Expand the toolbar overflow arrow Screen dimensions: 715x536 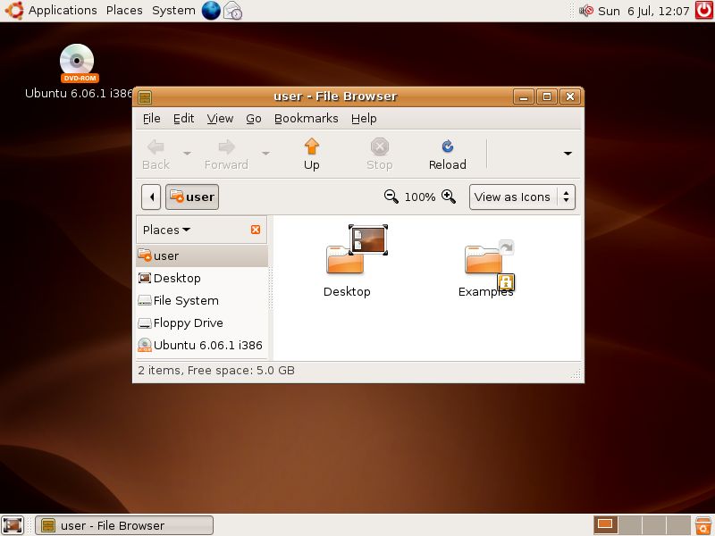[x=567, y=152]
